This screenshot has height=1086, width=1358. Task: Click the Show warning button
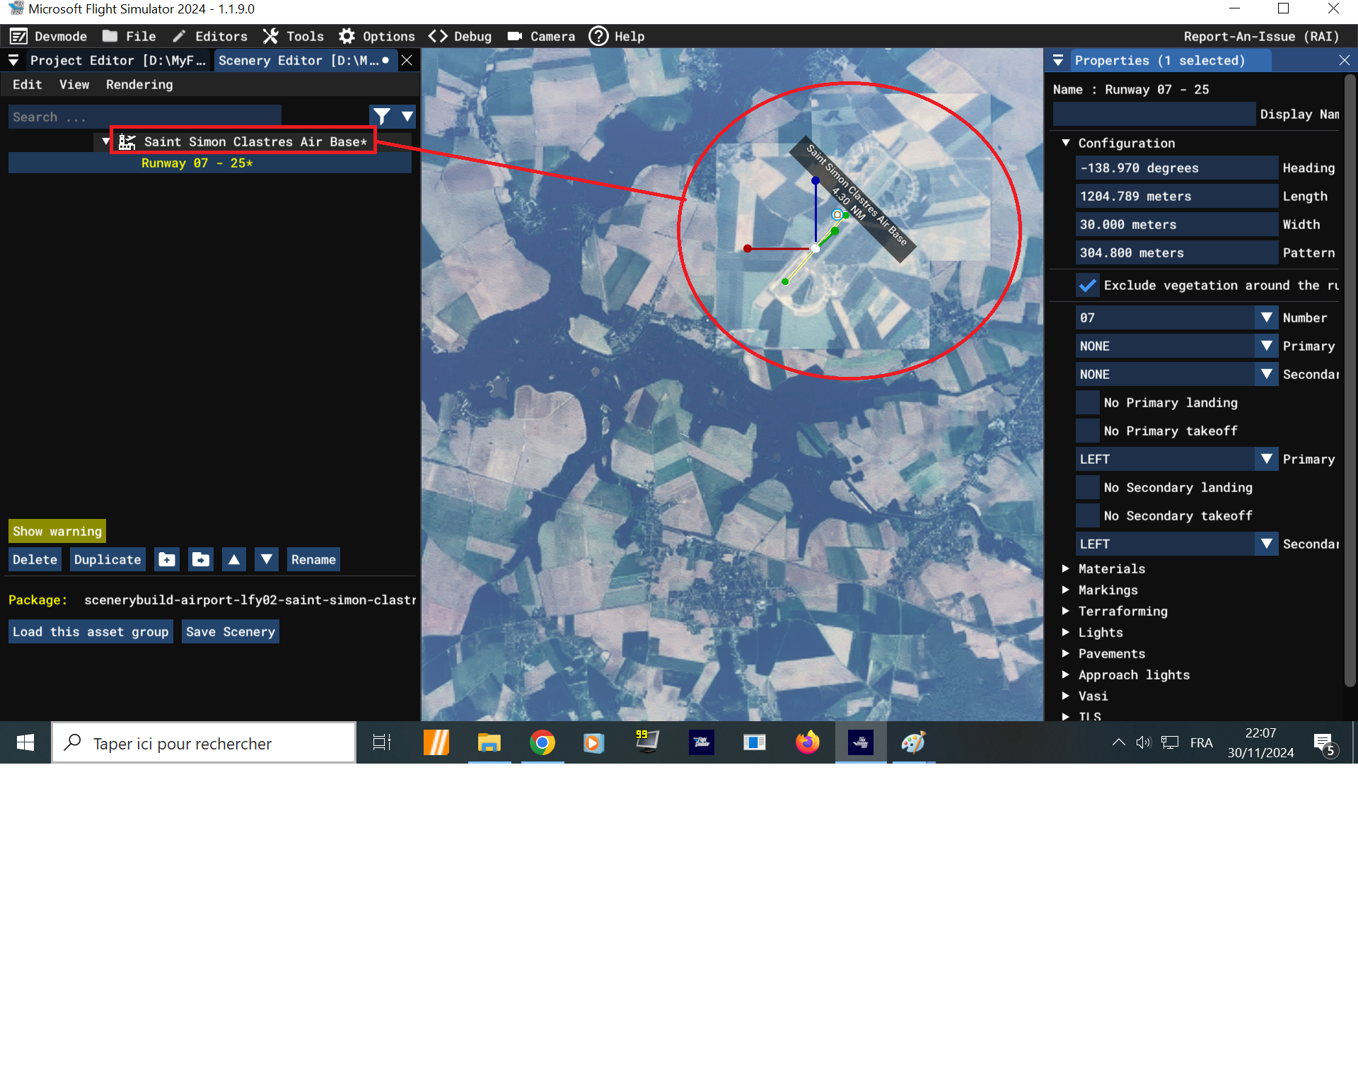coord(57,532)
